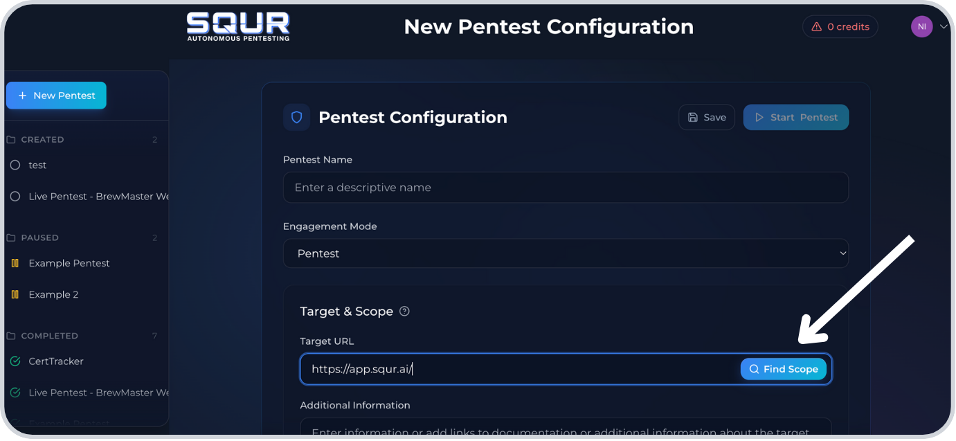The width and height of the screenshot is (956, 441).
Task: Click the shield icon next to Pentest Configuration
Action: pos(296,117)
